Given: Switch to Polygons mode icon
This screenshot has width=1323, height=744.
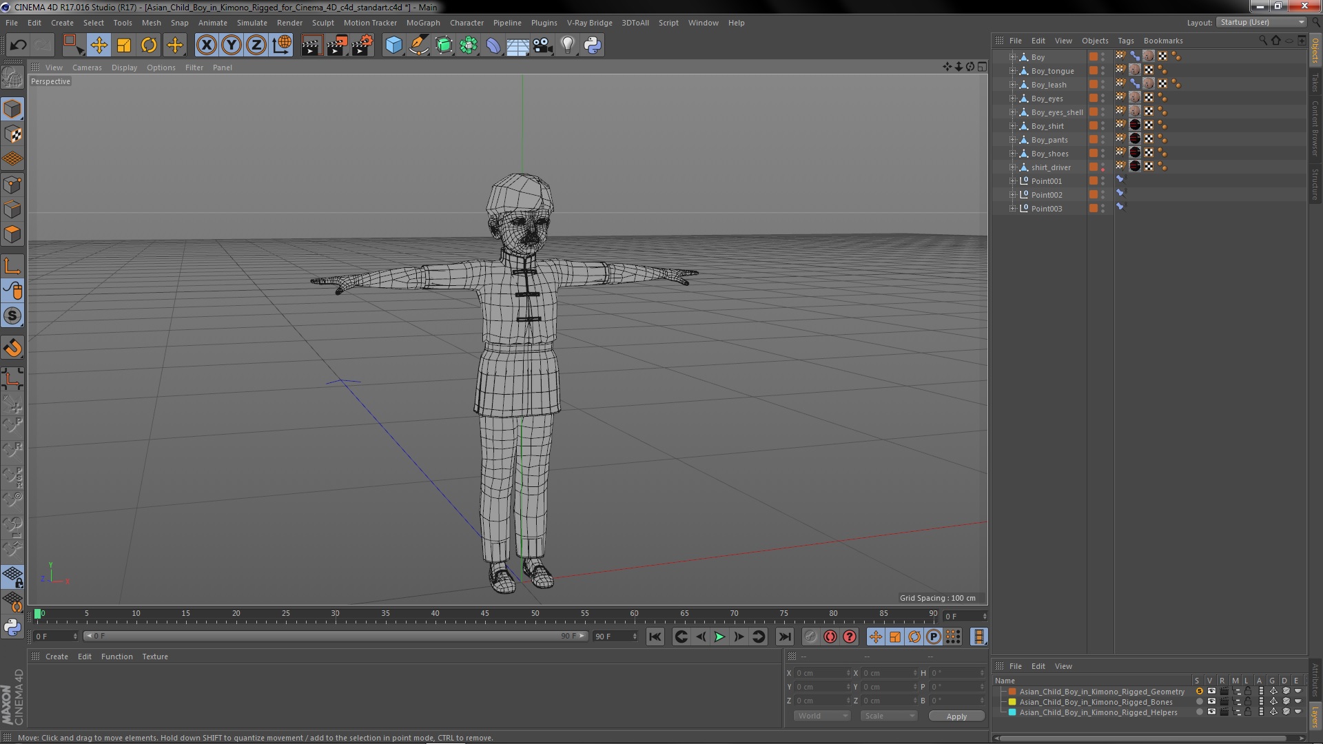Looking at the screenshot, I should [x=12, y=234].
